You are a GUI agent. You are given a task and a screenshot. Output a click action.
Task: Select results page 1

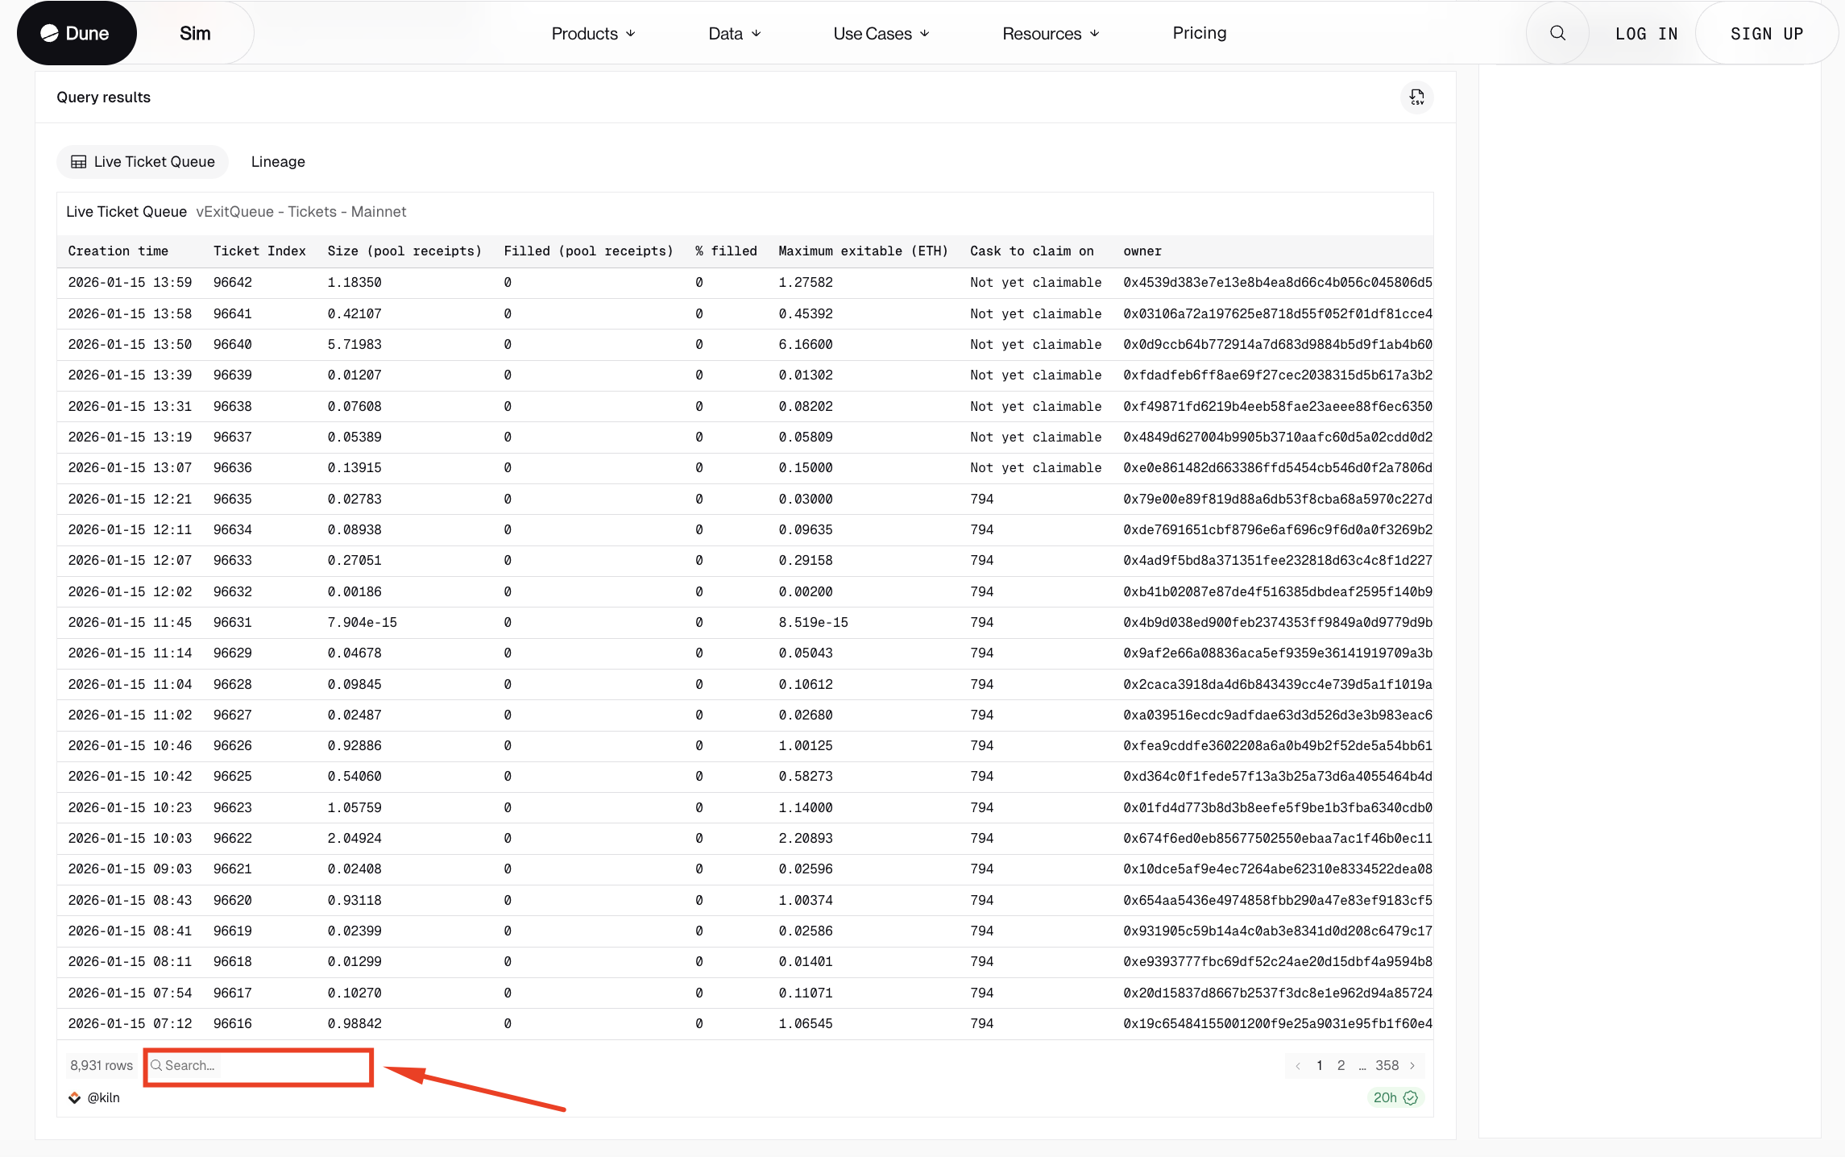point(1319,1065)
